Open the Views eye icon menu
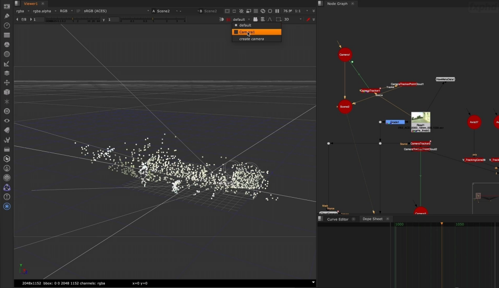Image resolution: width=499 pixels, height=288 pixels. click(x=7, y=121)
